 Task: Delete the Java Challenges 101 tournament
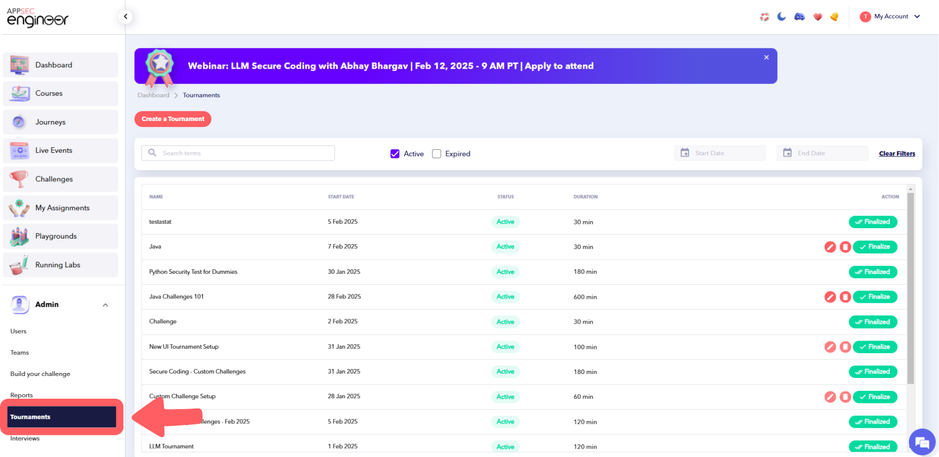click(x=845, y=297)
